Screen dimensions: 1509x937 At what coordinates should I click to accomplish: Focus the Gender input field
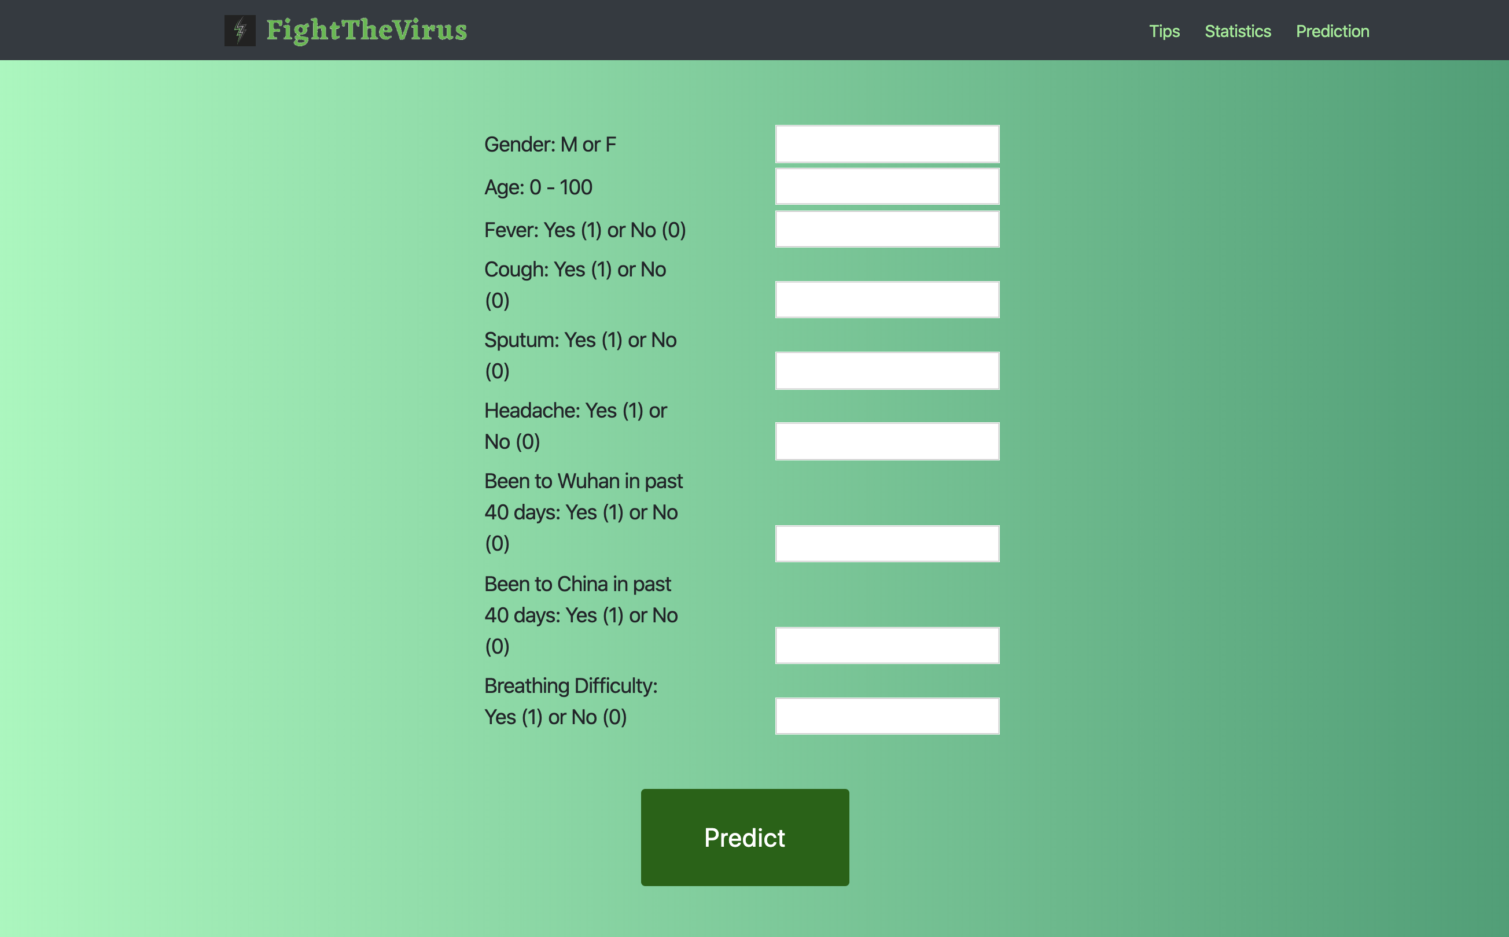(886, 145)
